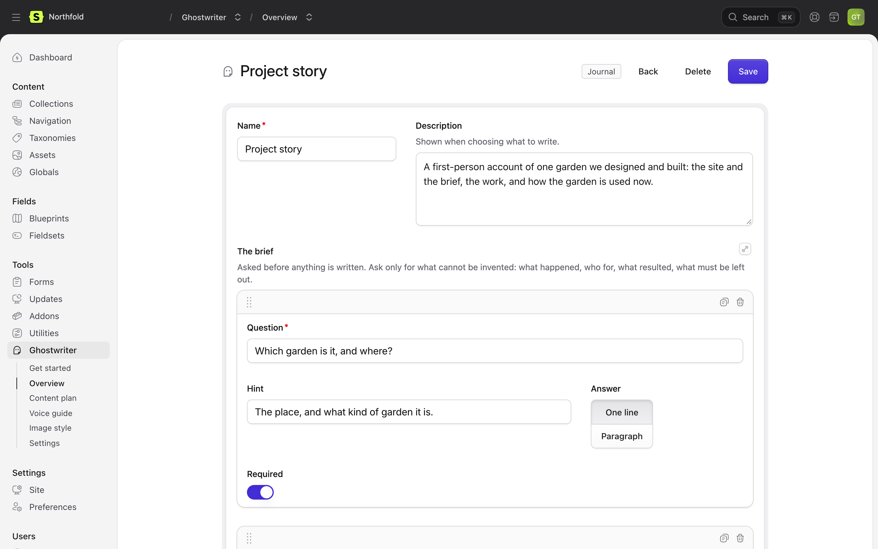Open the support lifebuoy icon

(815, 17)
